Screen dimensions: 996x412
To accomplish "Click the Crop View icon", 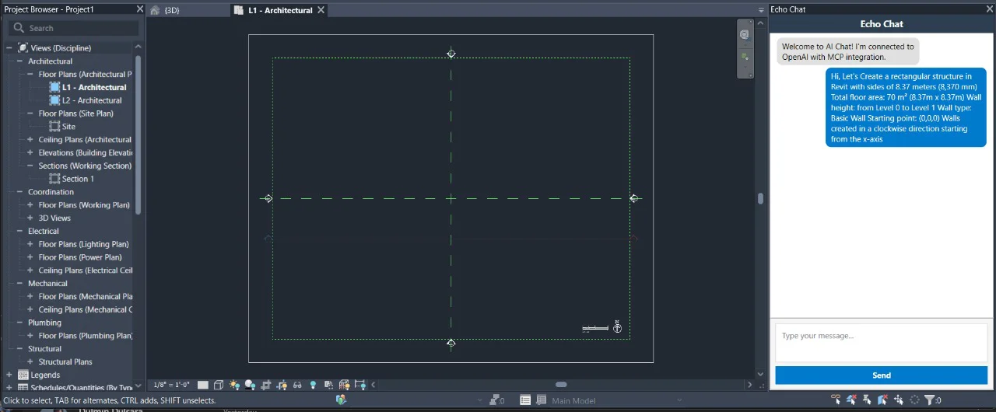I will coord(266,385).
